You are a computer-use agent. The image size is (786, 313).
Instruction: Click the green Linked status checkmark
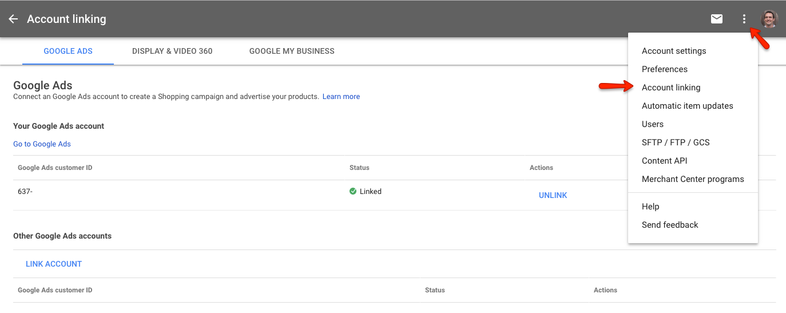point(353,192)
